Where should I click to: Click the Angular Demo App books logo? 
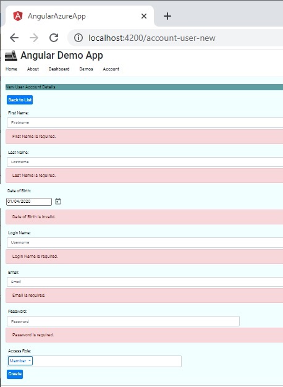point(11,56)
